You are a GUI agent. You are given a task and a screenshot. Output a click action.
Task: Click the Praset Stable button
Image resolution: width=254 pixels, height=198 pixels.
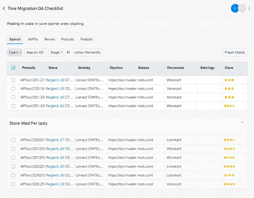[235, 52]
